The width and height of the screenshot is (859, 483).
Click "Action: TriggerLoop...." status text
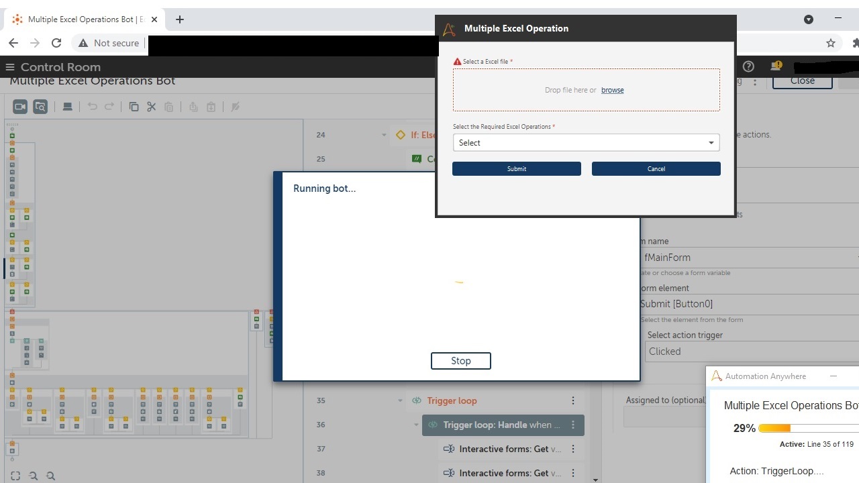776,471
